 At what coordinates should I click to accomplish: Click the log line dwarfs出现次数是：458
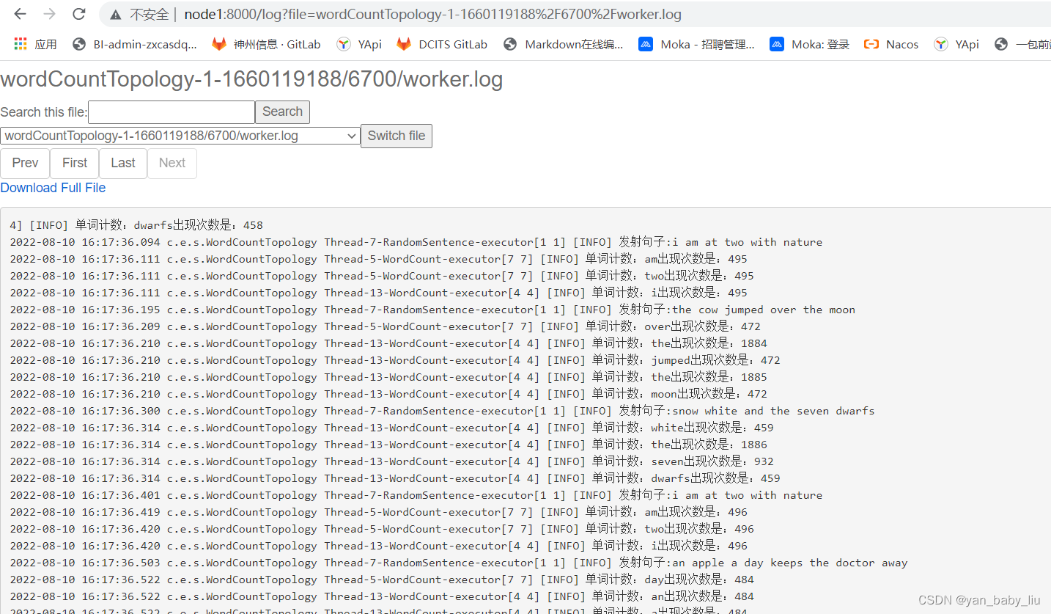click(x=136, y=225)
